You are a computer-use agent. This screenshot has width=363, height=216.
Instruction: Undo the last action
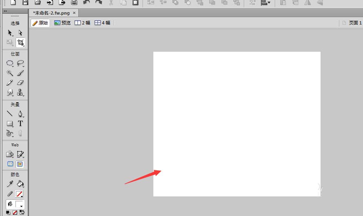pyautogui.click(x=86, y=2)
